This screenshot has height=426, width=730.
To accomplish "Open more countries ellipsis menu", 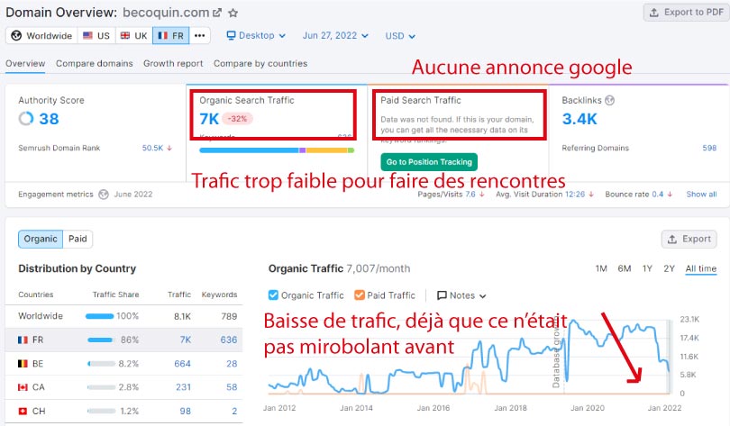I will coord(200,36).
